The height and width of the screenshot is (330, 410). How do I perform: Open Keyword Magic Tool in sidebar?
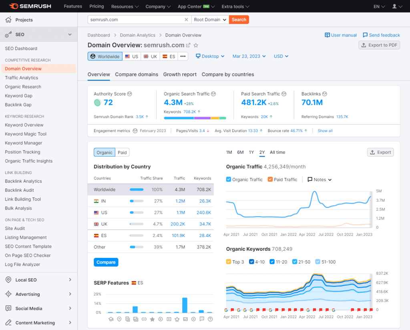point(26,134)
